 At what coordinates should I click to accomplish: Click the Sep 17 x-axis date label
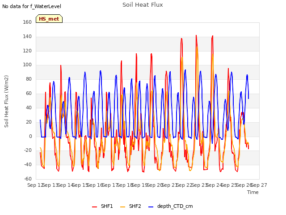tap(110, 185)
